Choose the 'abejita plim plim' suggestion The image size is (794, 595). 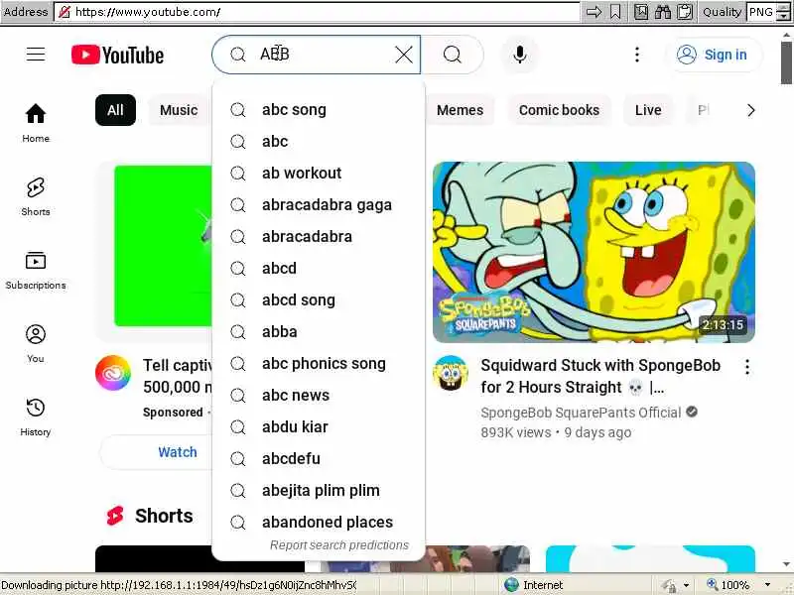[x=319, y=490]
